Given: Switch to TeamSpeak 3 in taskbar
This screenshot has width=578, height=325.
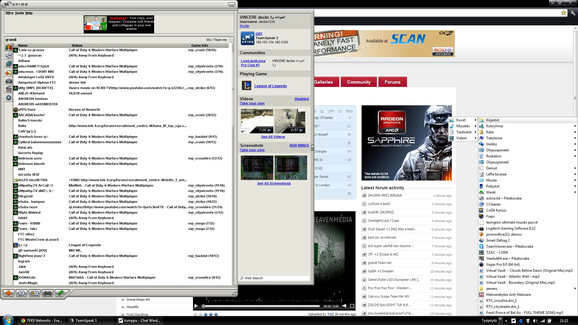Looking at the screenshot, I should [90, 320].
